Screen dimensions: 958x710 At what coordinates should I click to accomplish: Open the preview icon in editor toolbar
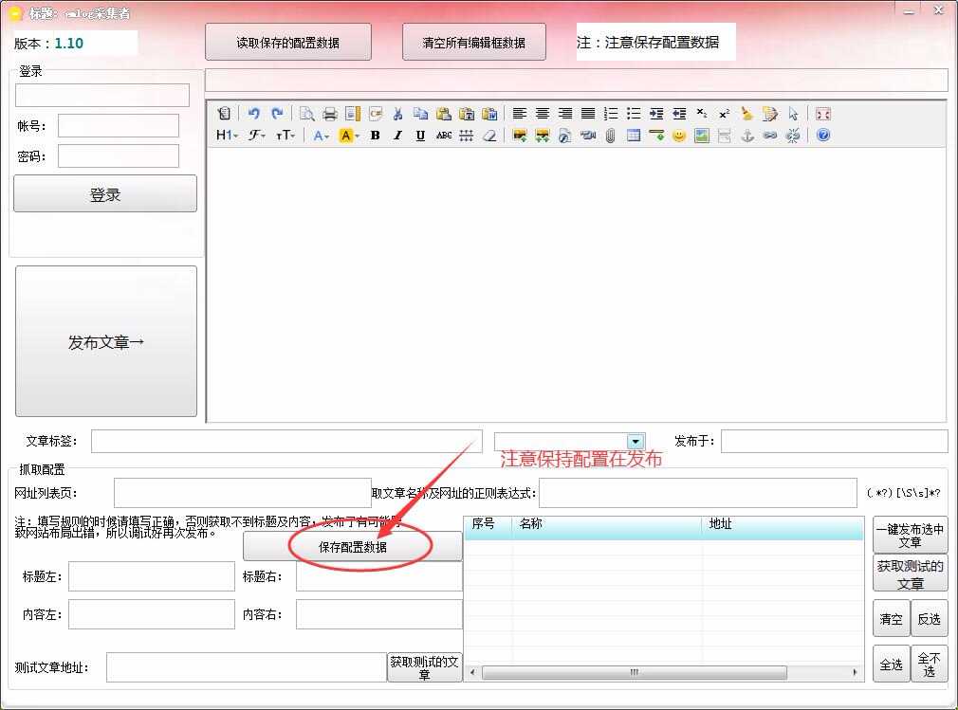tap(306, 113)
